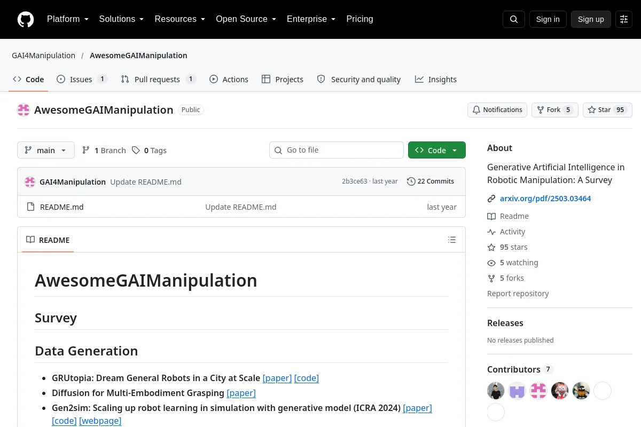Open the GitHub logo homepage link
The image size is (641, 427).
[26, 19]
